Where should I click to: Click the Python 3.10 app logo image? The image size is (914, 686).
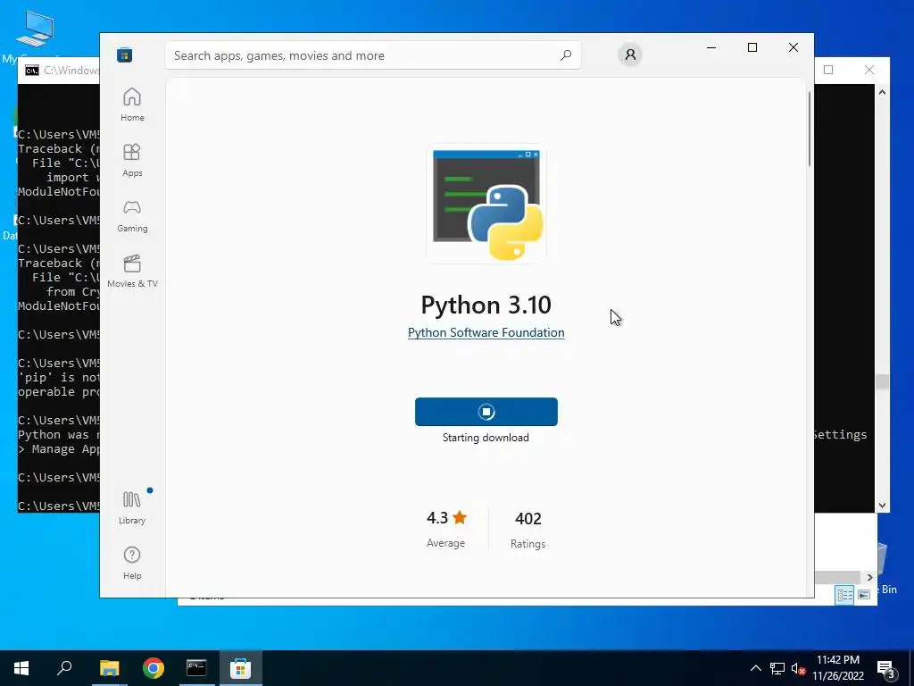[x=486, y=204]
